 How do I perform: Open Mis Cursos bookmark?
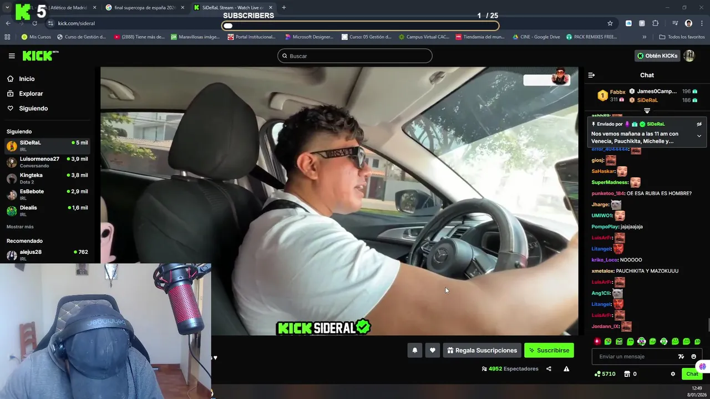point(37,37)
